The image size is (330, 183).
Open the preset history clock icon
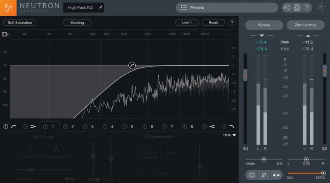pos(287,8)
